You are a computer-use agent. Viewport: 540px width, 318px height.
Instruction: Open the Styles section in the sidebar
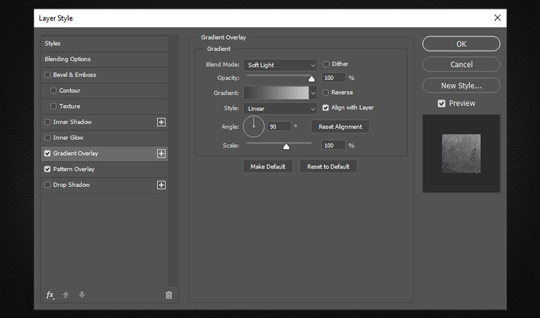click(53, 43)
